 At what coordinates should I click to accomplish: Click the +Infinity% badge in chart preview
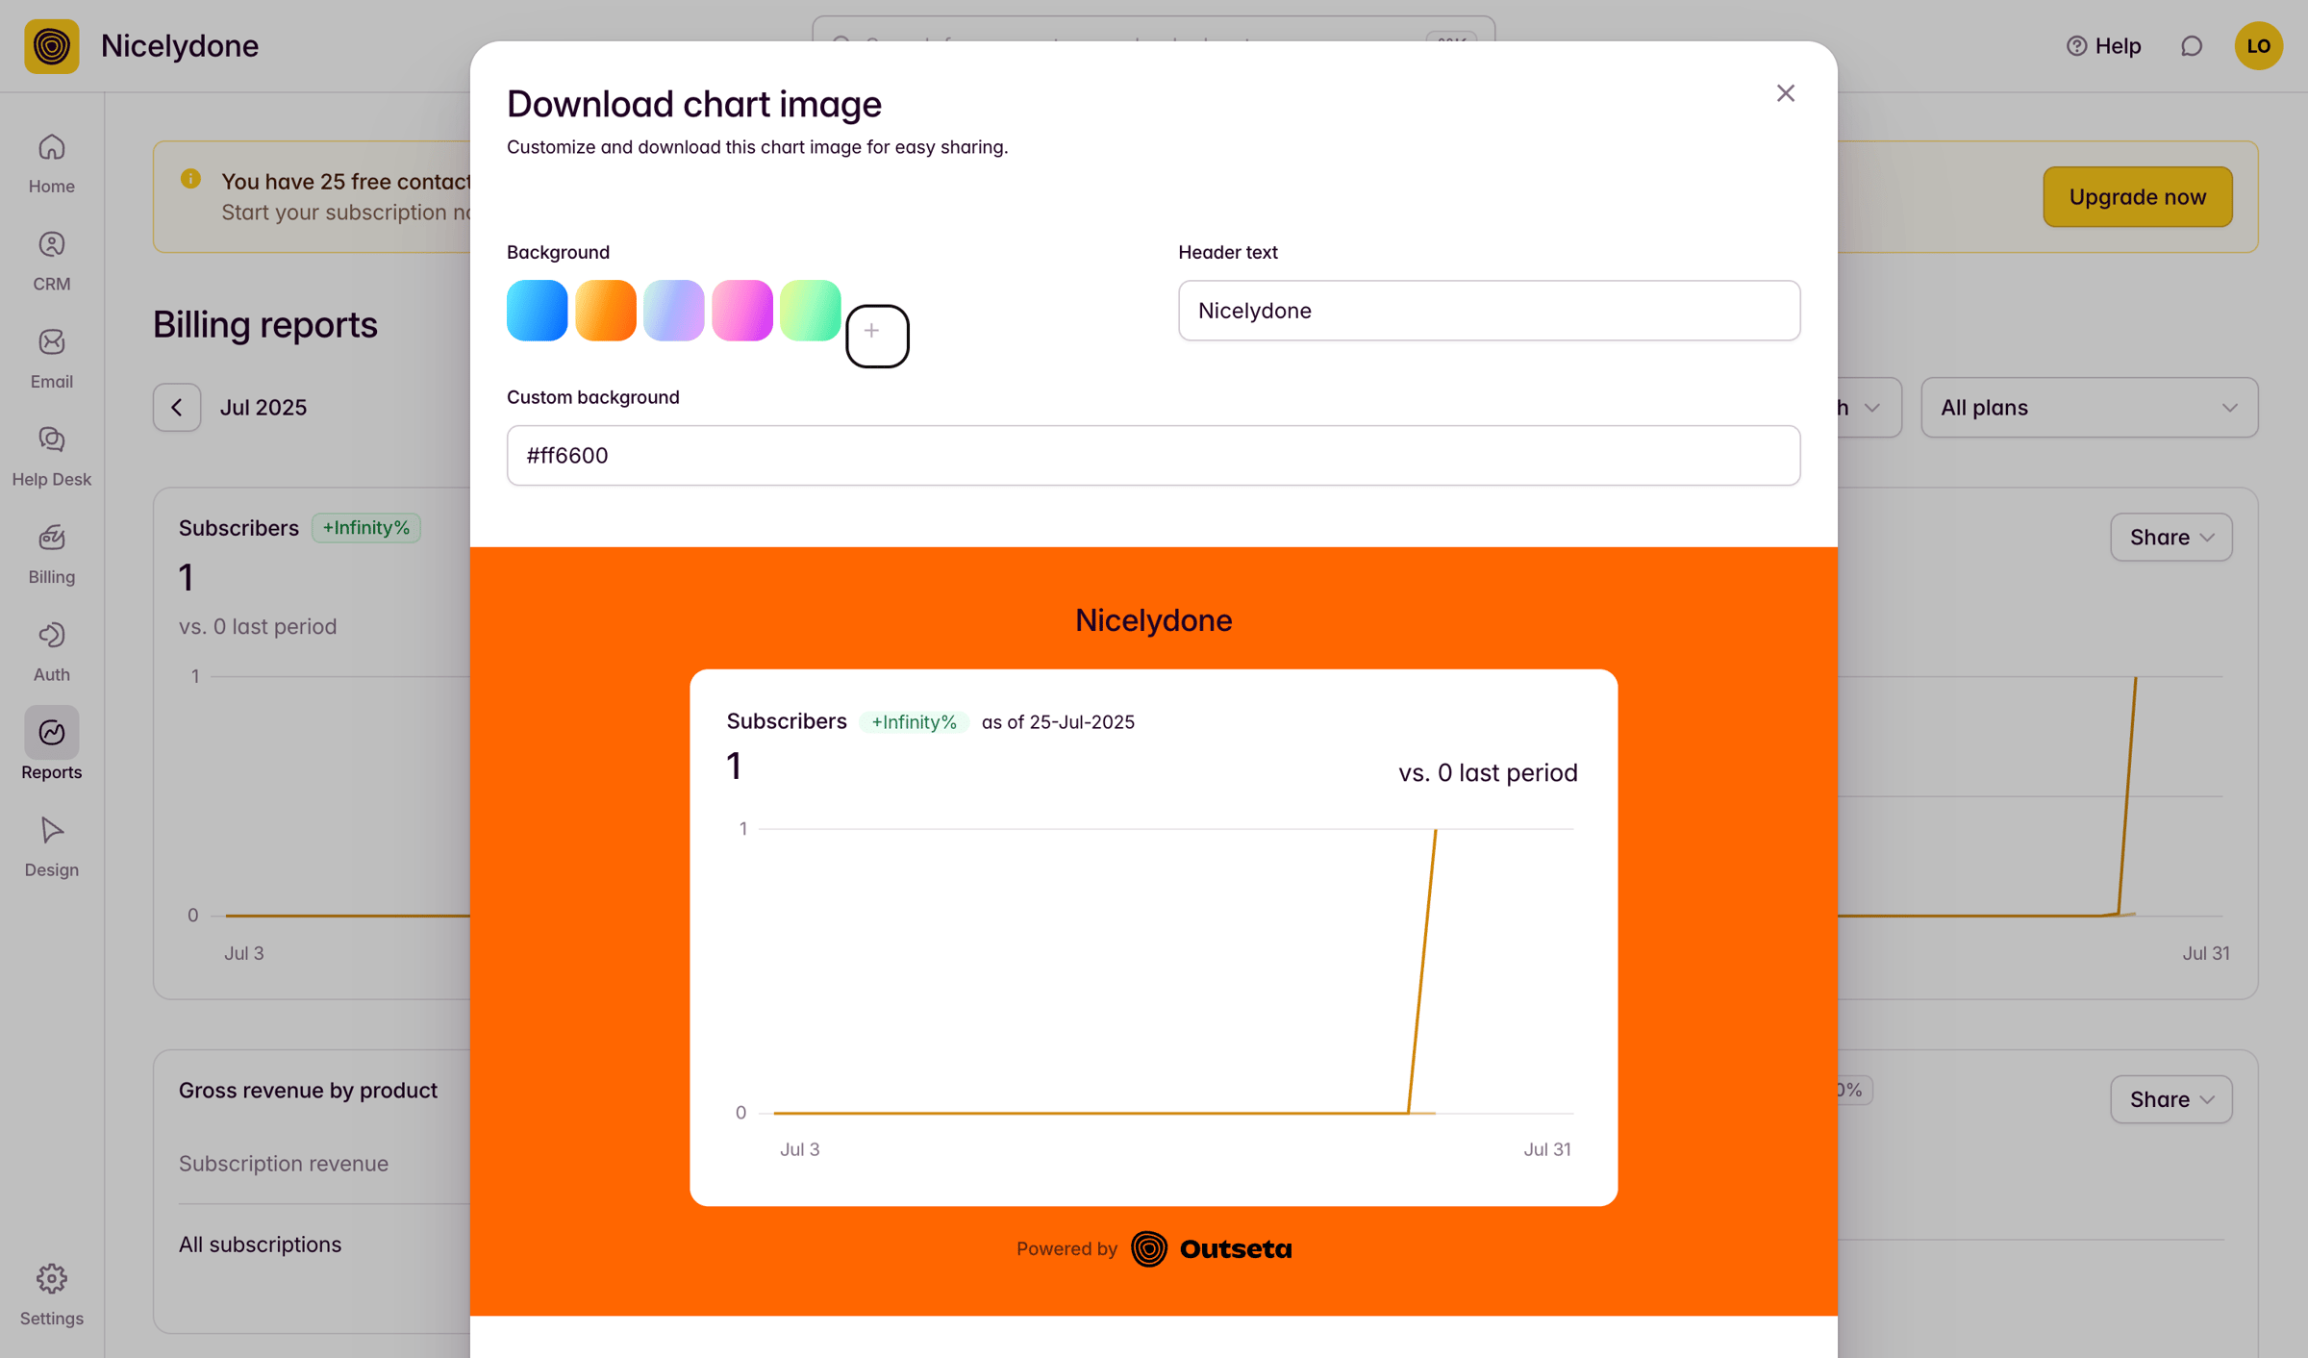click(913, 722)
